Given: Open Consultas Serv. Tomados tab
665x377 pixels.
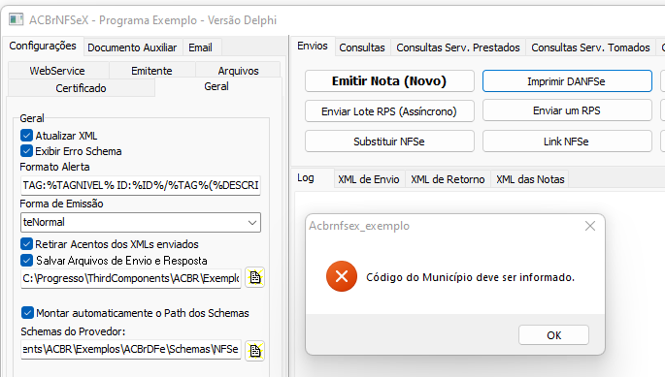Looking at the screenshot, I should pos(590,47).
